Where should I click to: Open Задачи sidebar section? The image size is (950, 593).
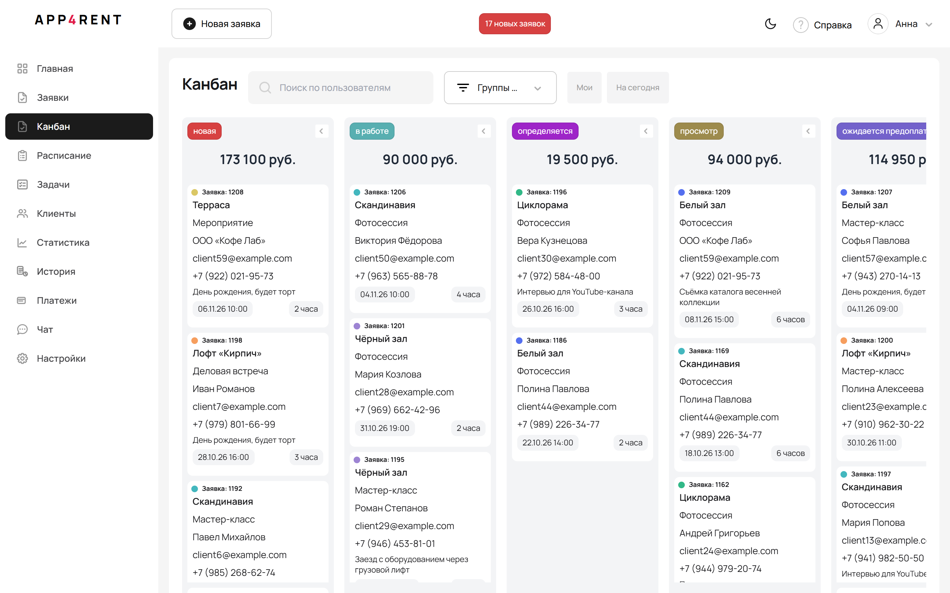pyautogui.click(x=79, y=184)
